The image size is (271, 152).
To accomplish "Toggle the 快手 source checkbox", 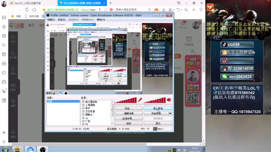I will 83,108.
